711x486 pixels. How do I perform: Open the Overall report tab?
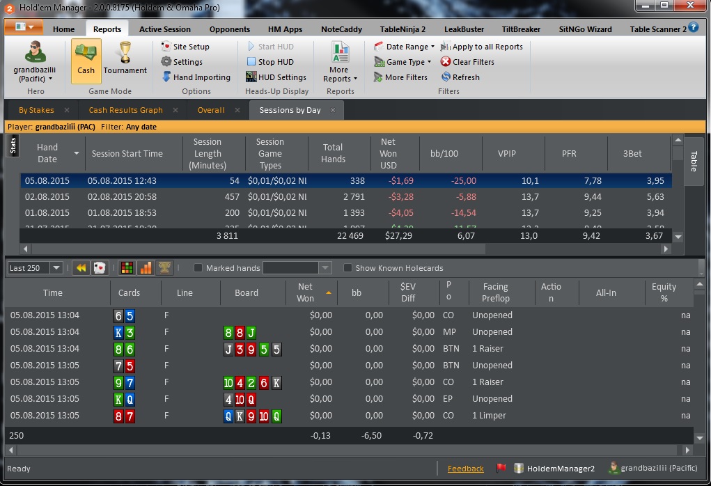point(211,110)
